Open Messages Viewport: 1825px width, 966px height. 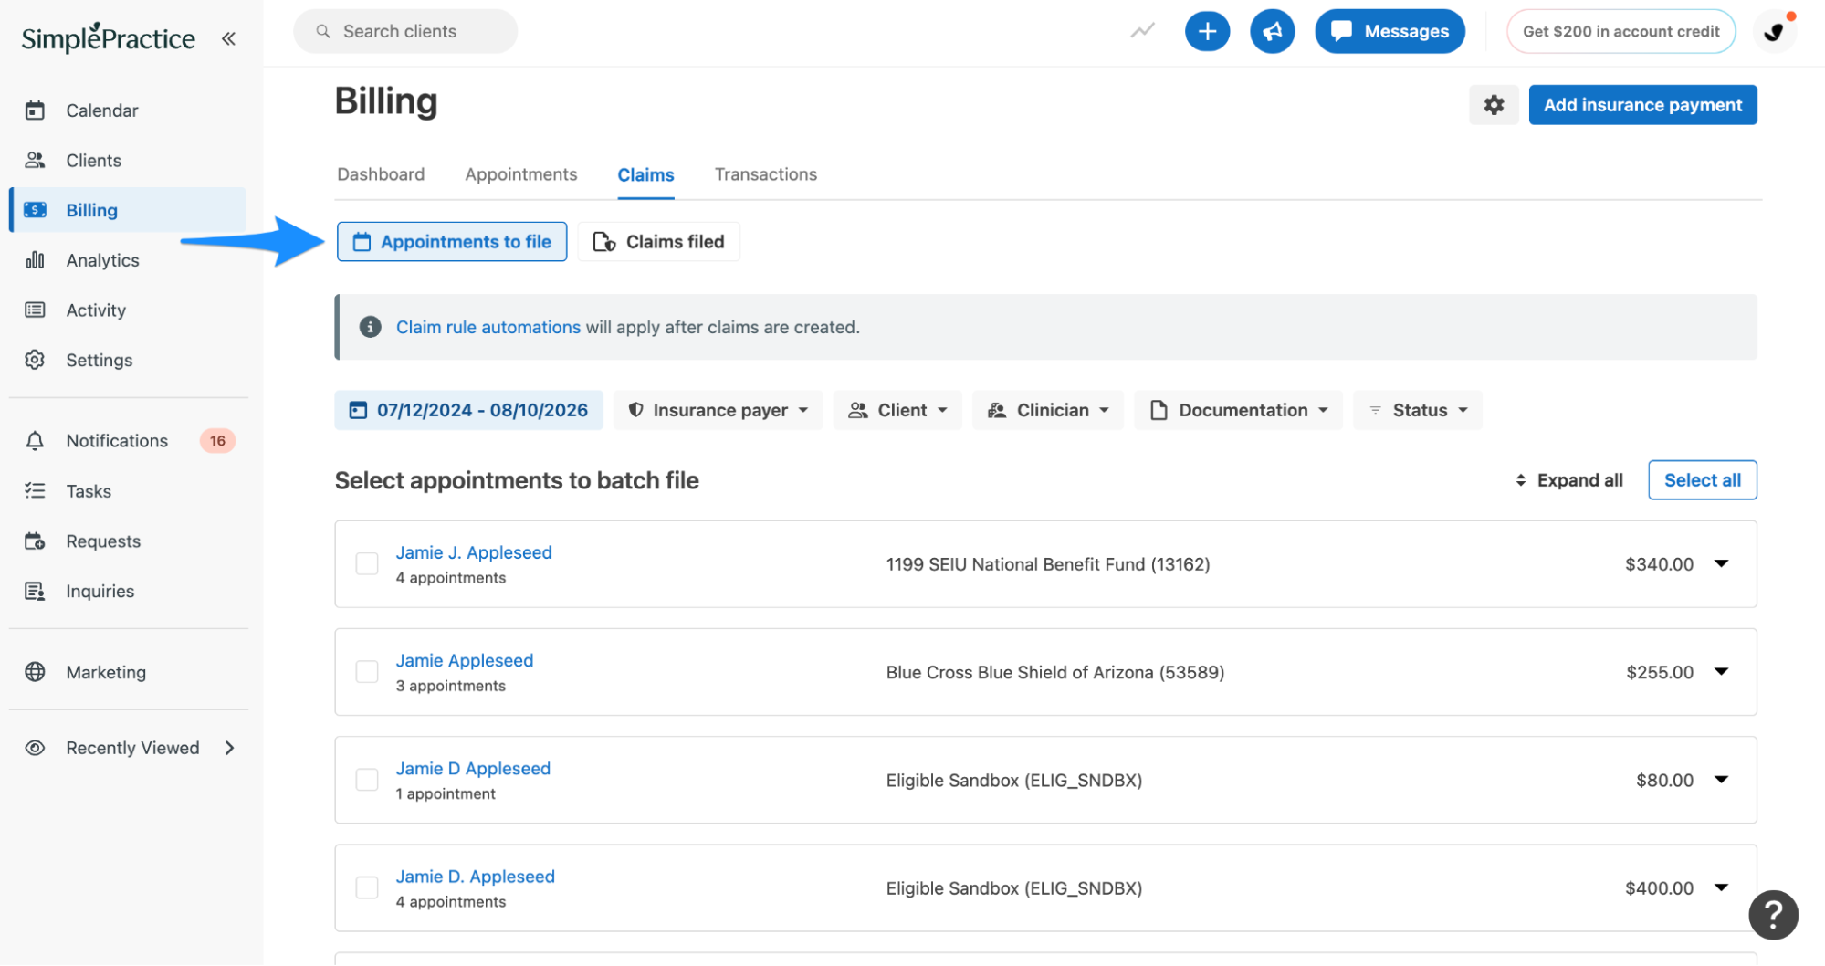pos(1390,31)
